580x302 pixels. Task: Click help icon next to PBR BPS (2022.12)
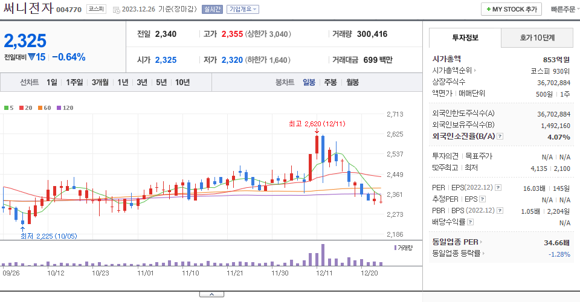click(500, 211)
